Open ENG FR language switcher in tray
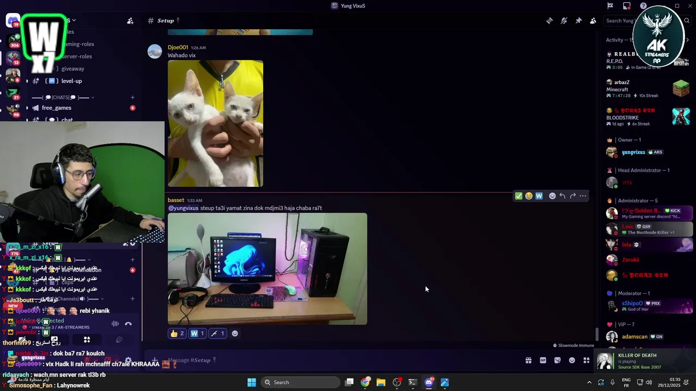Screen dimensions: 696x391 click(x=626, y=382)
